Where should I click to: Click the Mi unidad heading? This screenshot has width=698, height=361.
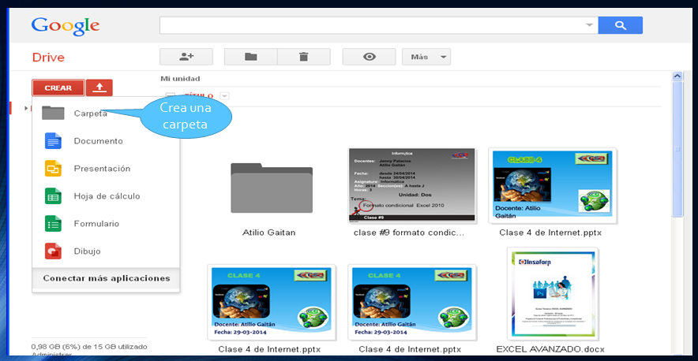[180, 79]
